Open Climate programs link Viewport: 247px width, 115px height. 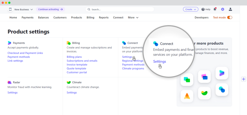pos(133,68)
